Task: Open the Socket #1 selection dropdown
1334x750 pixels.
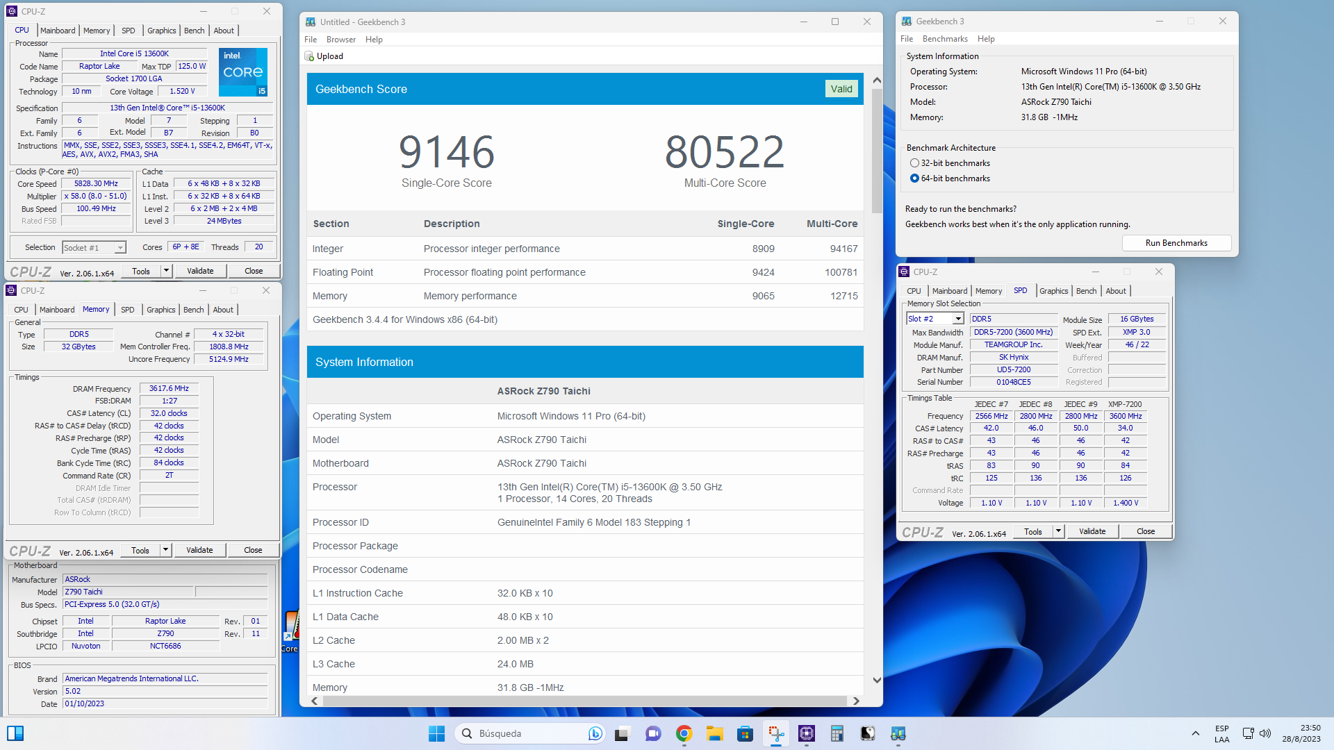Action: (120, 248)
